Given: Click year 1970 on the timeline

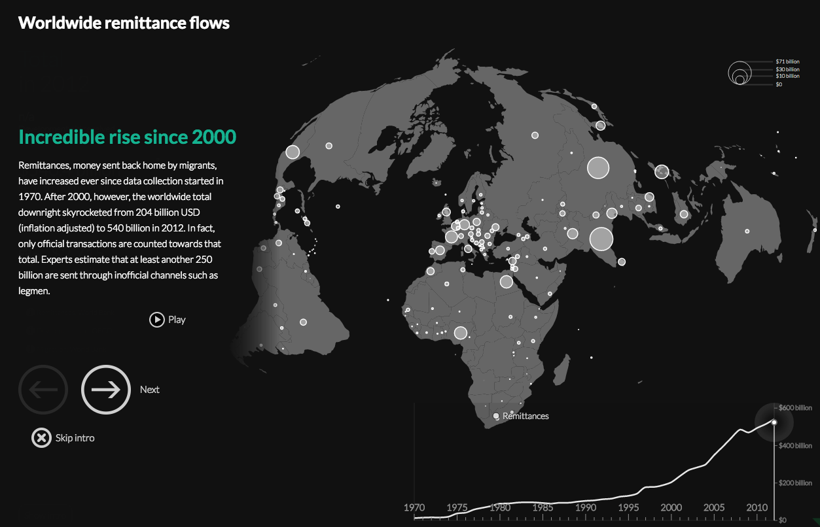Looking at the screenshot, I should 414,507.
